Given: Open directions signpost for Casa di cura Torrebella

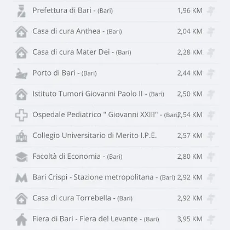Looking at the screenshot, I should point(211,199).
